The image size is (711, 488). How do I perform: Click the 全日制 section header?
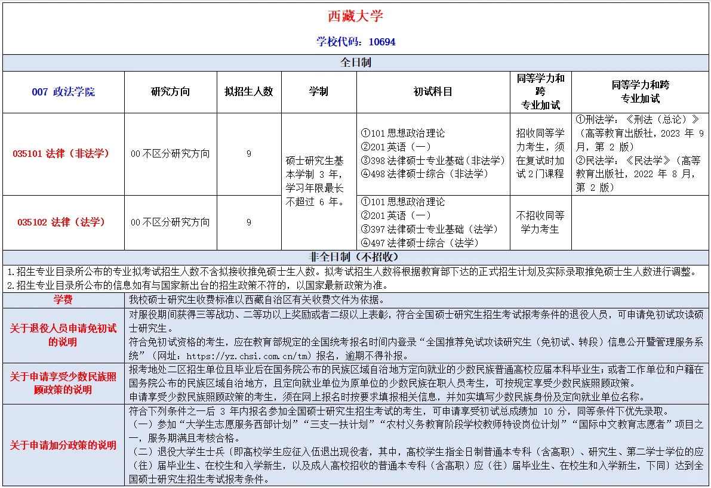[x=356, y=63]
